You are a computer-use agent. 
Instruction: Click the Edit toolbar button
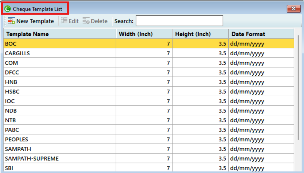click(70, 21)
